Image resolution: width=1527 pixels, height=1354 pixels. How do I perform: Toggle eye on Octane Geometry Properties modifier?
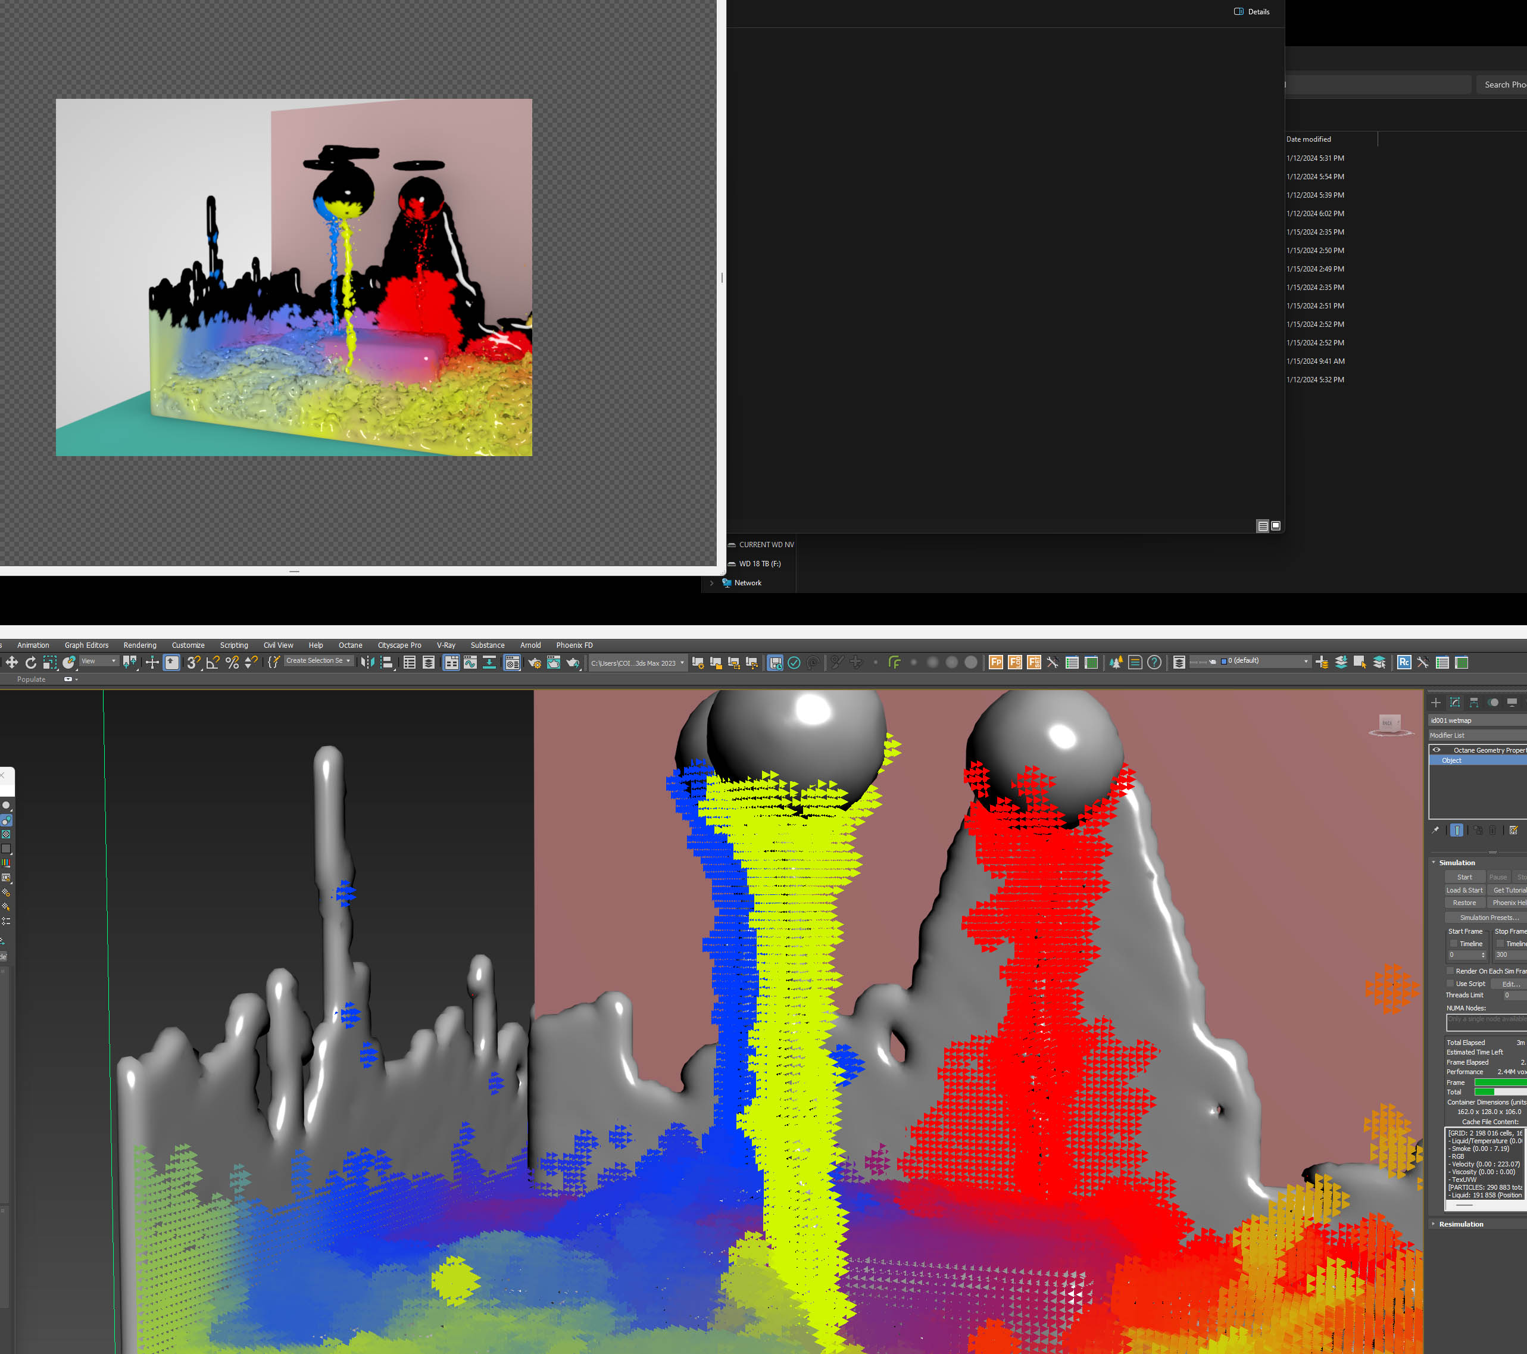(1436, 750)
